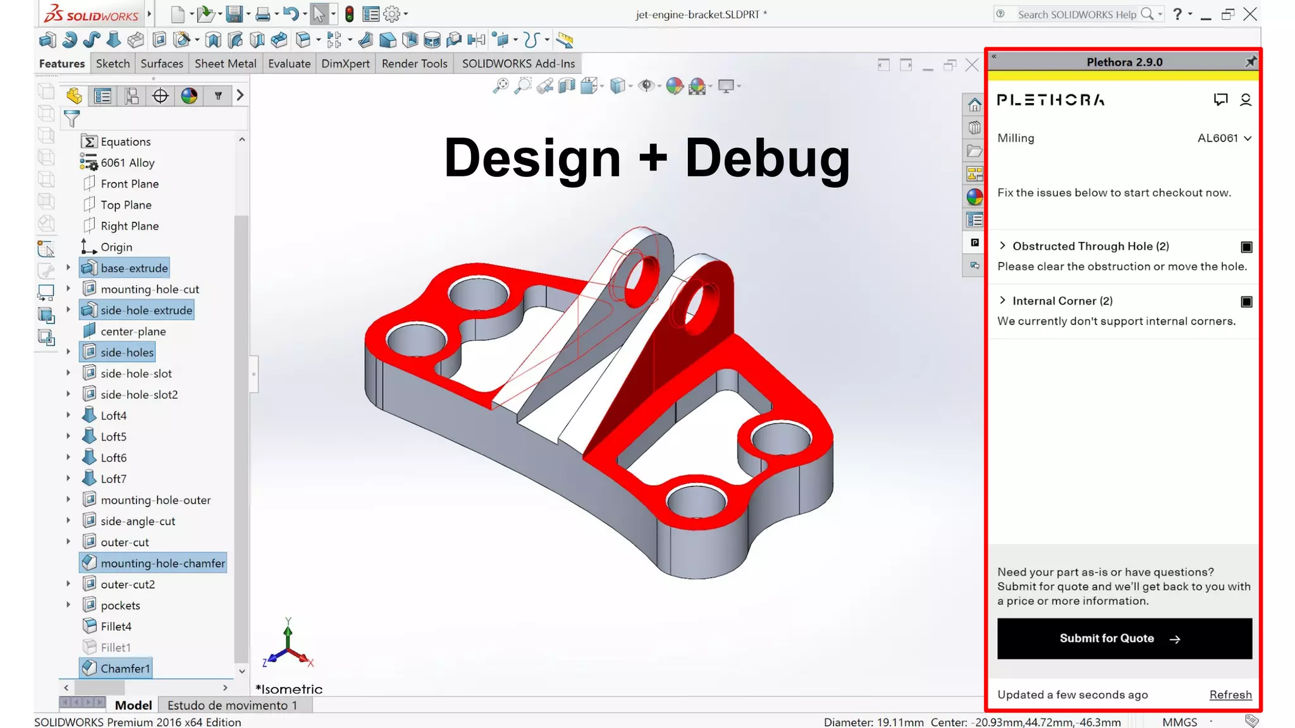The image size is (1295, 728).
Task: Switch to the Sketch tab
Action: [x=113, y=63]
